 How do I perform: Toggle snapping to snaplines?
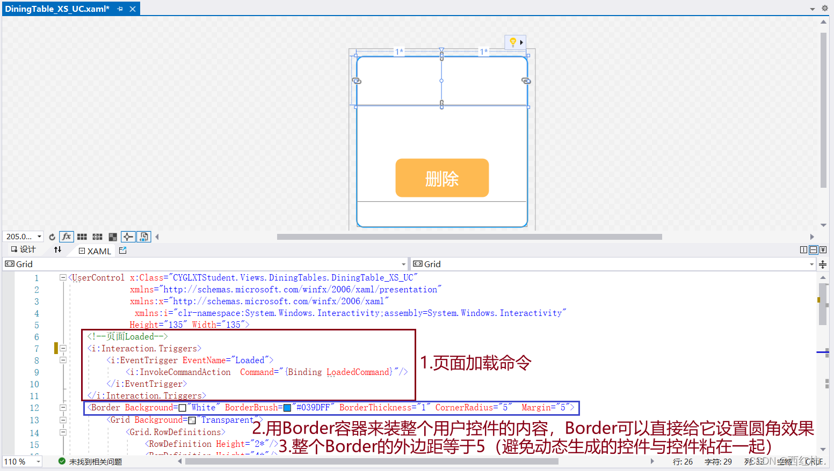pos(128,237)
